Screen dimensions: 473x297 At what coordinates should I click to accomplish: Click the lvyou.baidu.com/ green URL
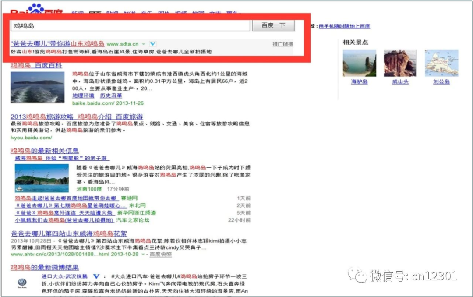(x=31, y=138)
